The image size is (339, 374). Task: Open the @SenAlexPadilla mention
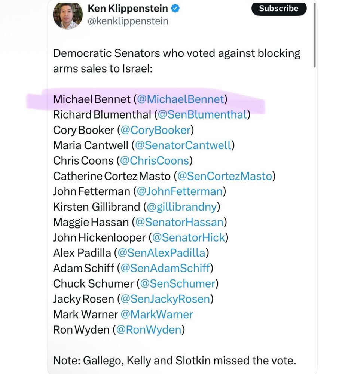[161, 253]
